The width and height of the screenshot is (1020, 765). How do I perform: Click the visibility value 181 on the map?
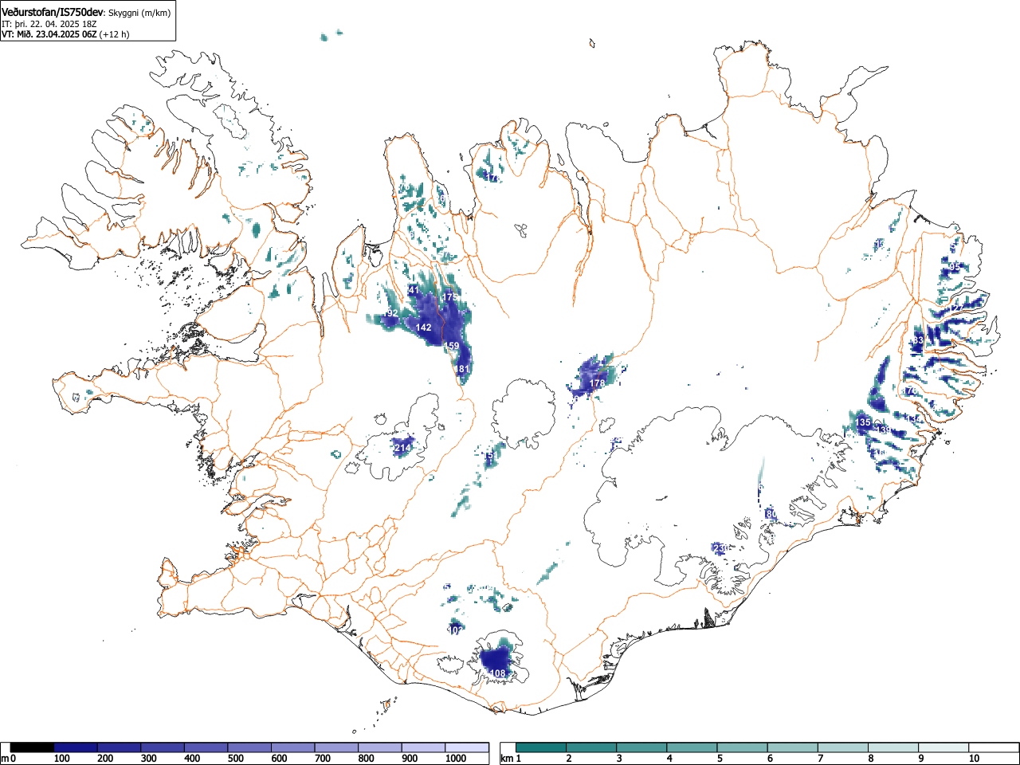coord(463,369)
